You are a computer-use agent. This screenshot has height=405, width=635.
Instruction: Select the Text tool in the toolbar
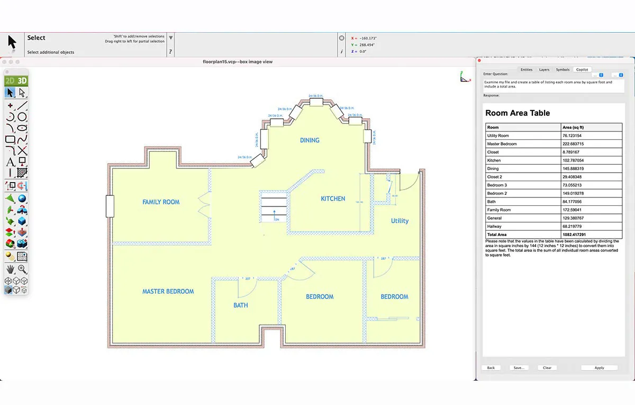(9, 161)
